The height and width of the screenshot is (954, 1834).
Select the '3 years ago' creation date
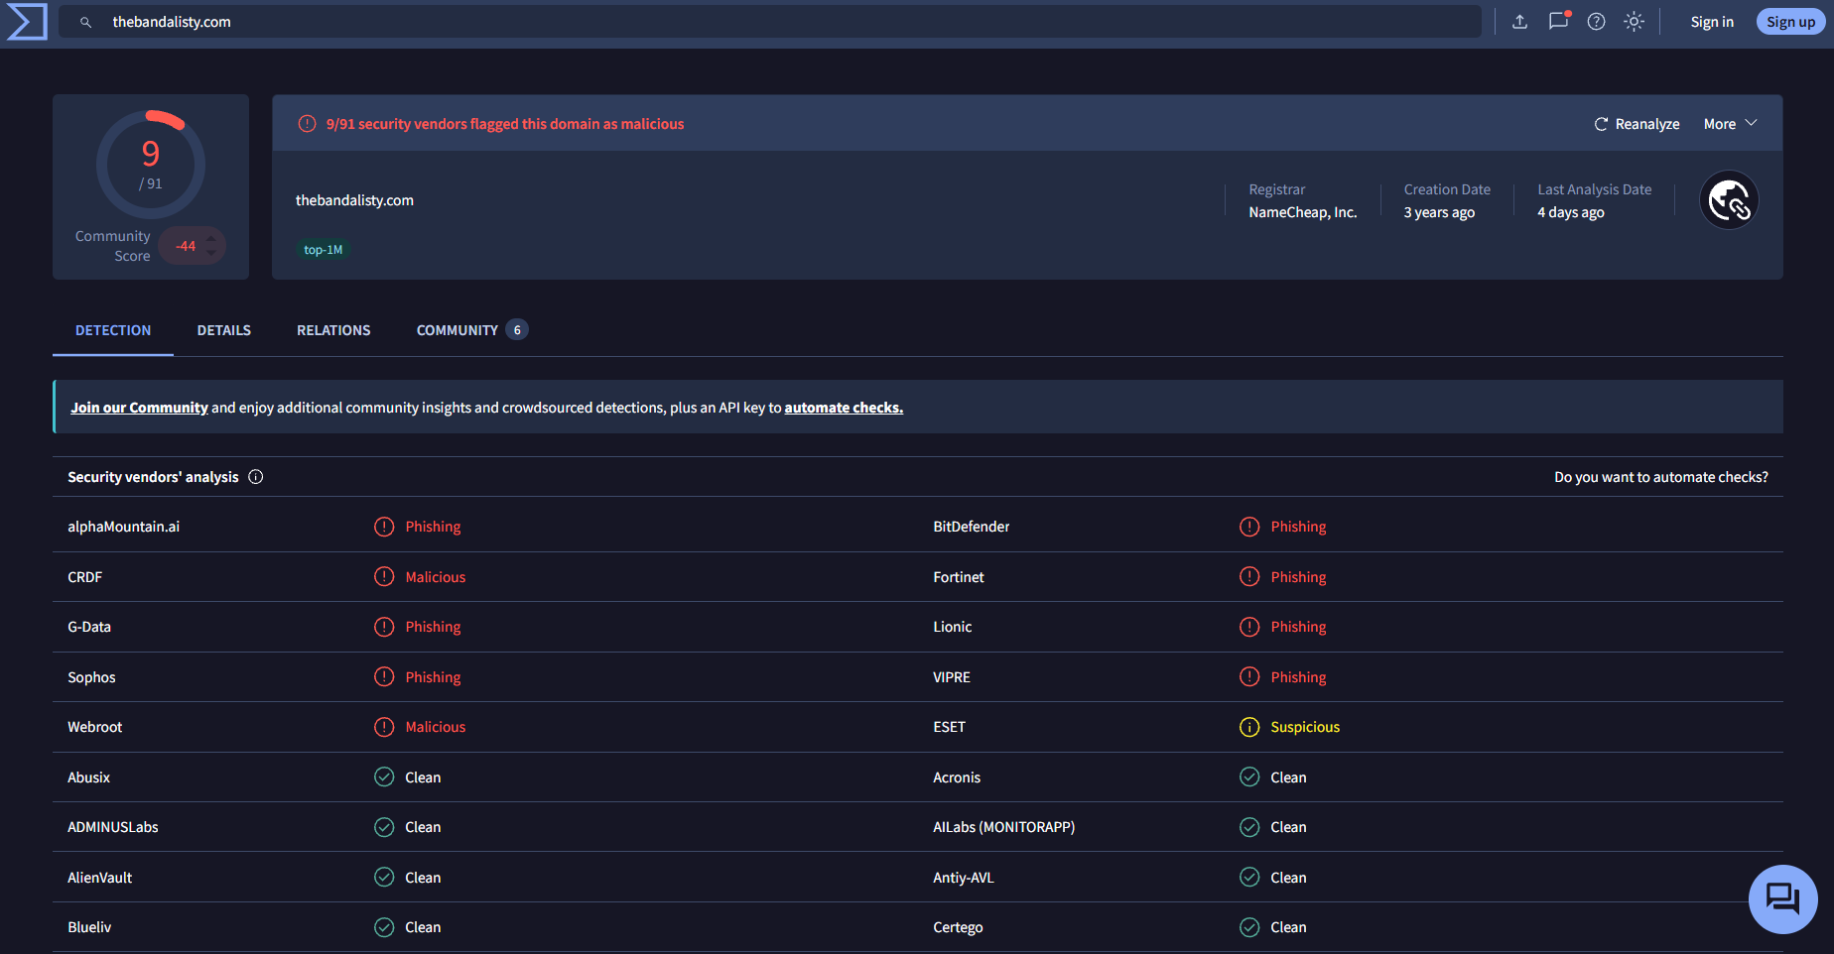[1439, 212]
